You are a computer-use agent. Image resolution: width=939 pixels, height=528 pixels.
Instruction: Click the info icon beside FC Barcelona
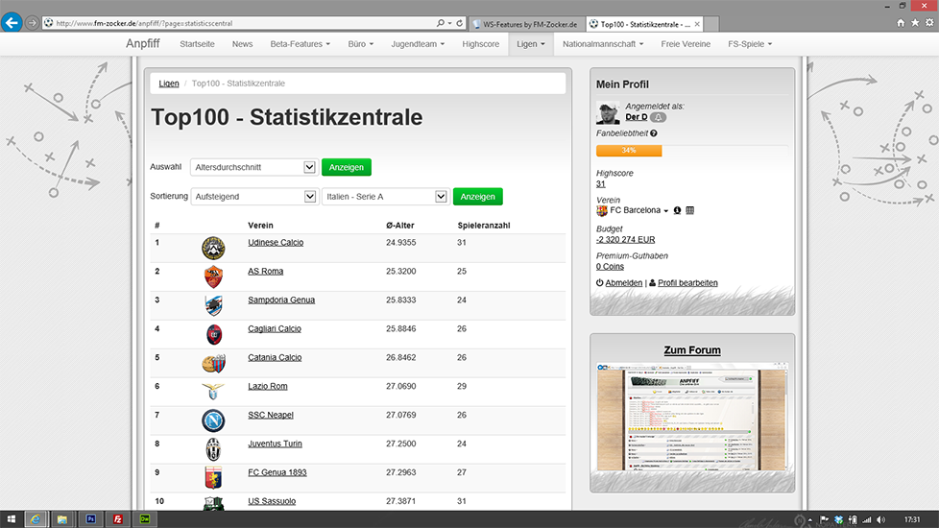(x=677, y=210)
